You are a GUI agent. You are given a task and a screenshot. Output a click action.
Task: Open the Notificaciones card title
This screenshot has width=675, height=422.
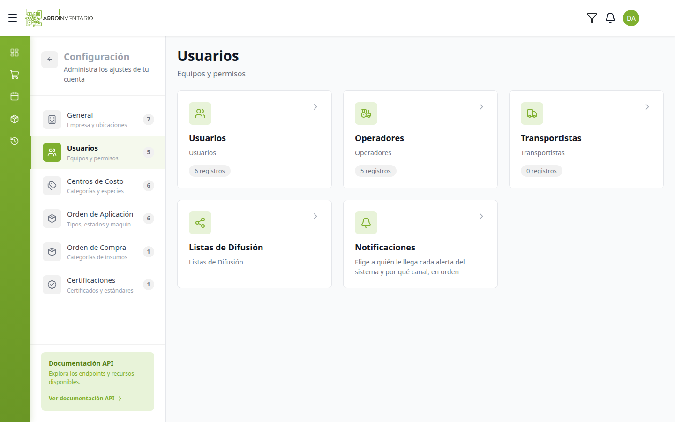pos(385,248)
